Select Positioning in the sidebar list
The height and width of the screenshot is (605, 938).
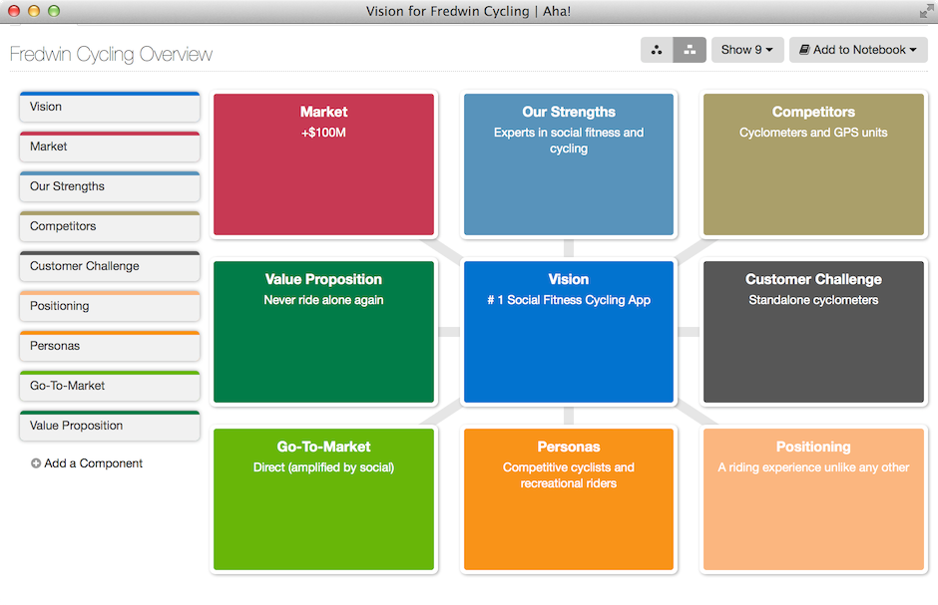click(x=109, y=306)
